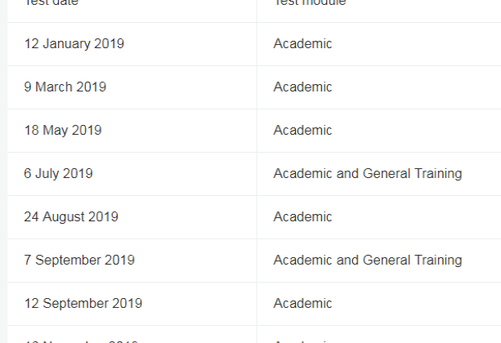Image resolution: width=501 pixels, height=343 pixels.
Task: Select the partially visible November 2019 date
Action: tap(81, 340)
